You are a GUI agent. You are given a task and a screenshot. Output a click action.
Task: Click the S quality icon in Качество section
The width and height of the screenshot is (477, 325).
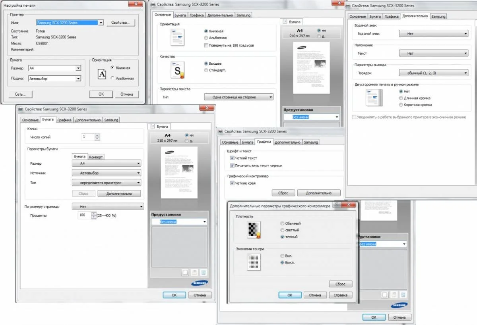(x=178, y=69)
